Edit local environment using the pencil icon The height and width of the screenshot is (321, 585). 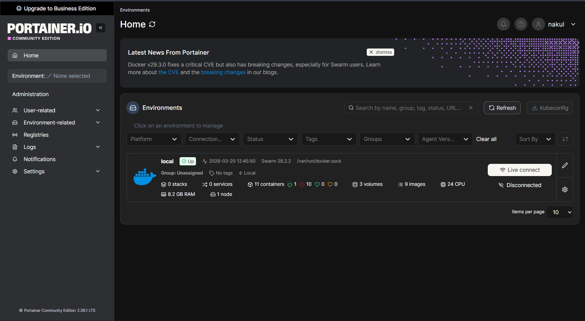pyautogui.click(x=565, y=166)
